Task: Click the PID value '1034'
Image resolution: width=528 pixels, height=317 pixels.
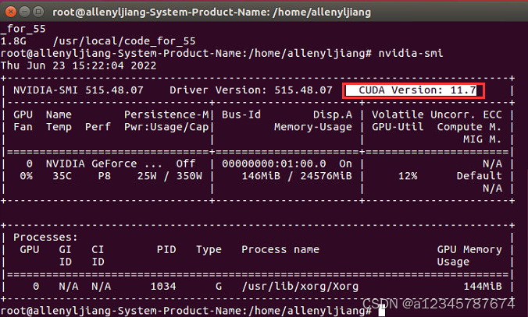Action: point(163,287)
